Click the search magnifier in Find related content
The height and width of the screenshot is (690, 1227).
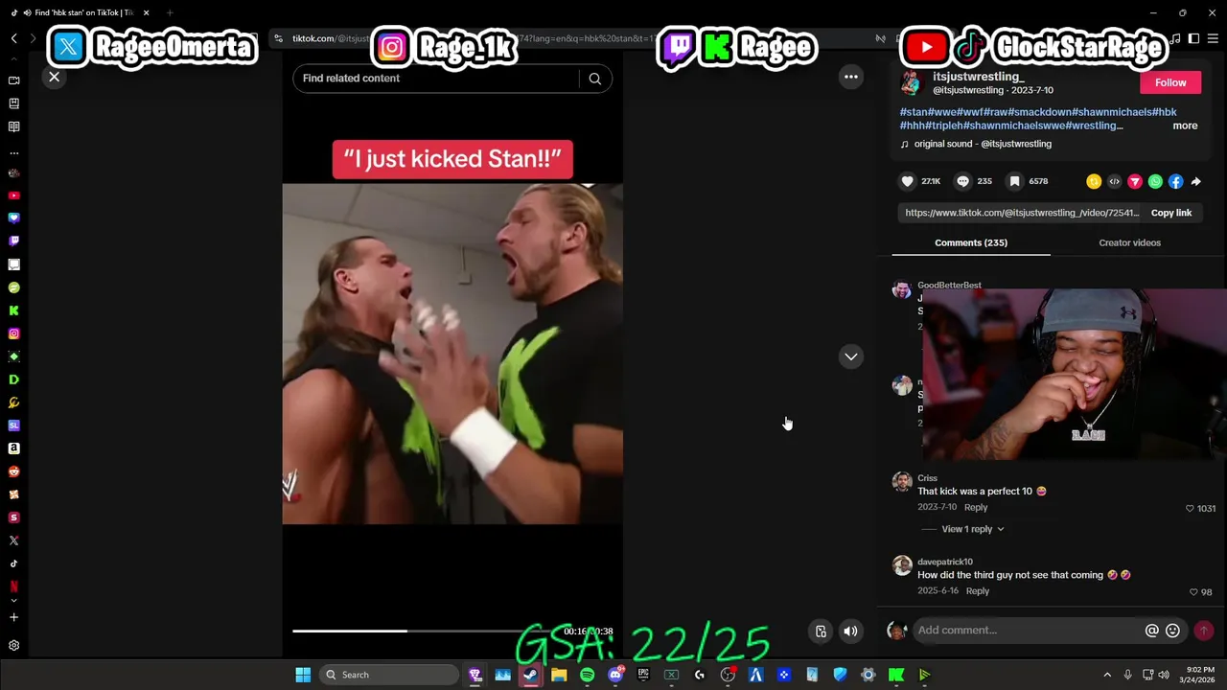click(594, 79)
